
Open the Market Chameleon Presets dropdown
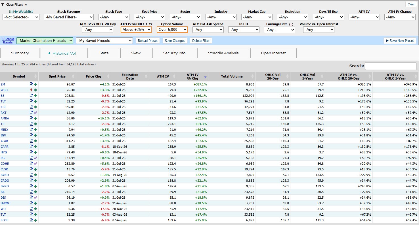(x=45, y=40)
